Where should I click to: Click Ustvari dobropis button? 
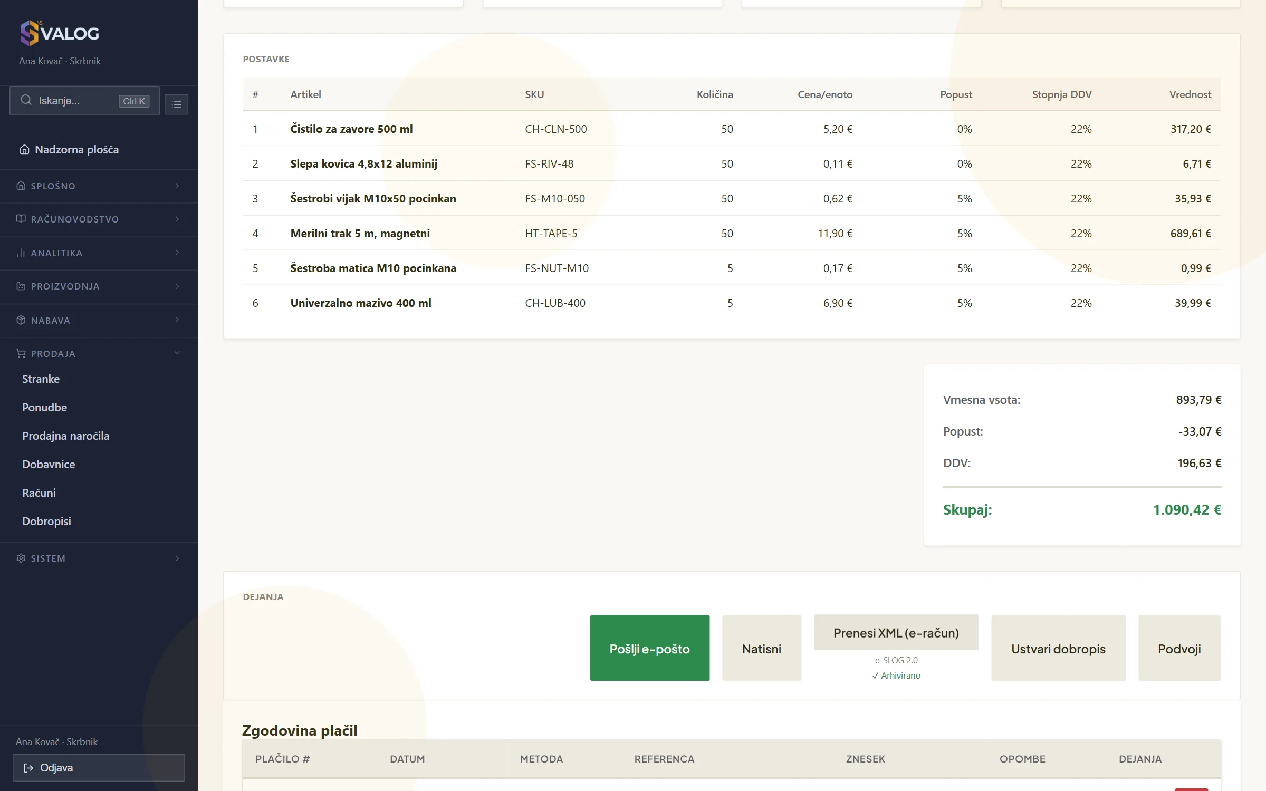[x=1058, y=648]
